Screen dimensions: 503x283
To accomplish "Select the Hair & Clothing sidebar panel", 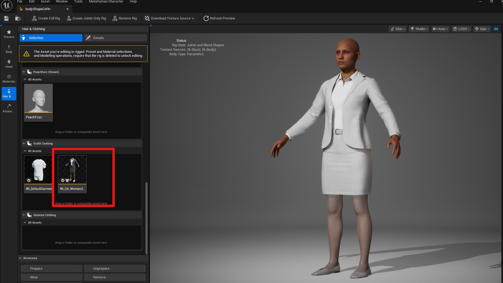I will pyautogui.click(x=9, y=94).
